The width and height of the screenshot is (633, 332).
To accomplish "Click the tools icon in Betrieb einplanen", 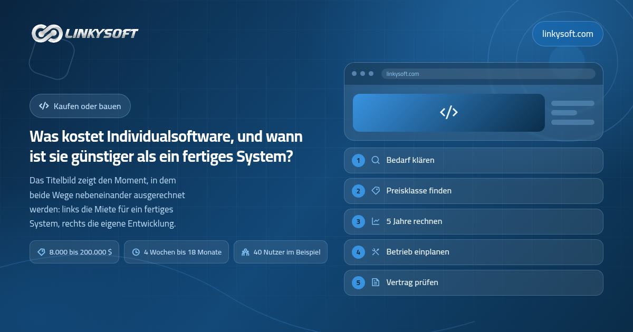I will pos(376,252).
